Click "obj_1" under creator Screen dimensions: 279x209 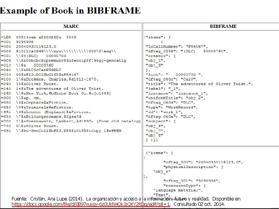click(155, 61)
